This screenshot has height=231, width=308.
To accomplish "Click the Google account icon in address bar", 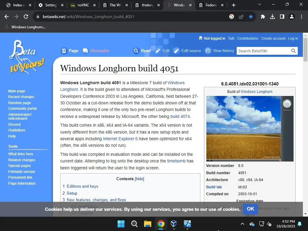I will pyautogui.click(x=232, y=17).
